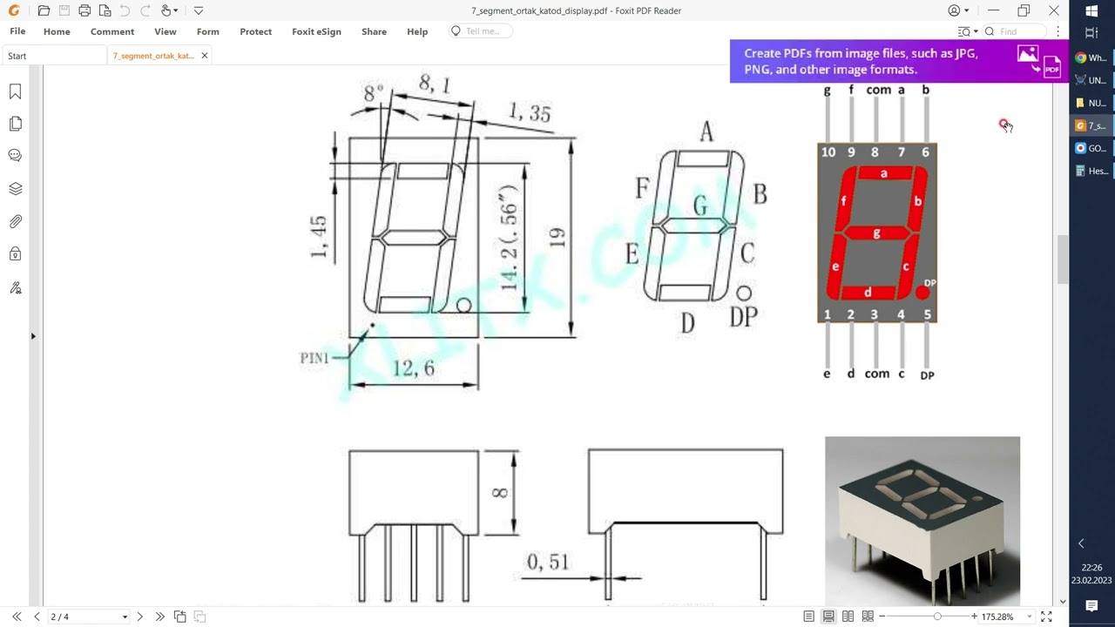The image size is (1115, 627).
Task: Expand the account dropdown arrow
Action: coord(965,10)
